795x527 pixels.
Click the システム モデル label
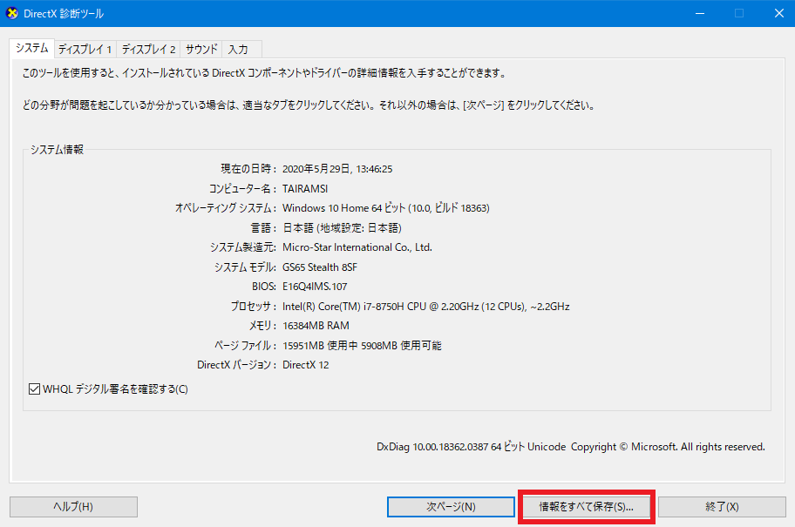[246, 267]
